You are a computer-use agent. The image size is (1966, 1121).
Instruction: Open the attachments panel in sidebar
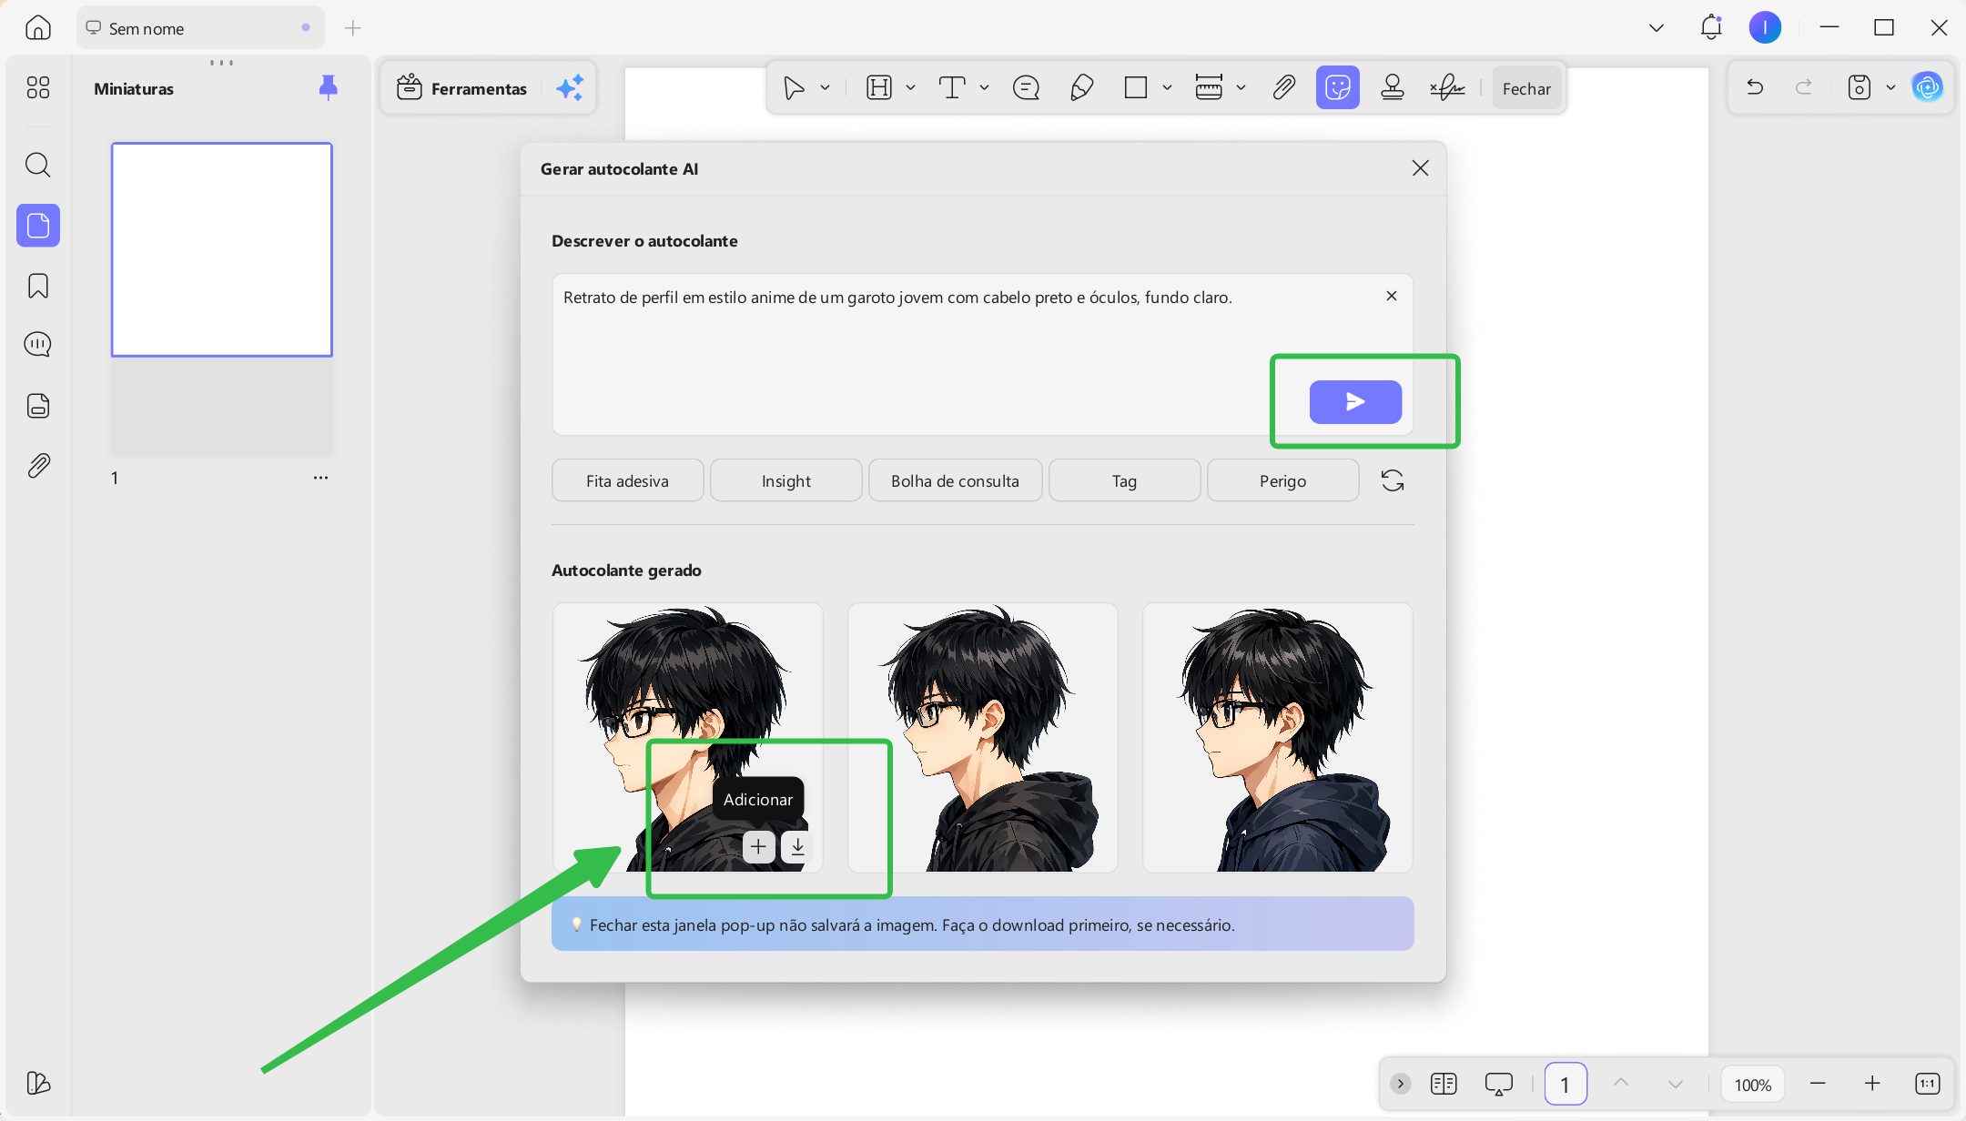coord(38,466)
